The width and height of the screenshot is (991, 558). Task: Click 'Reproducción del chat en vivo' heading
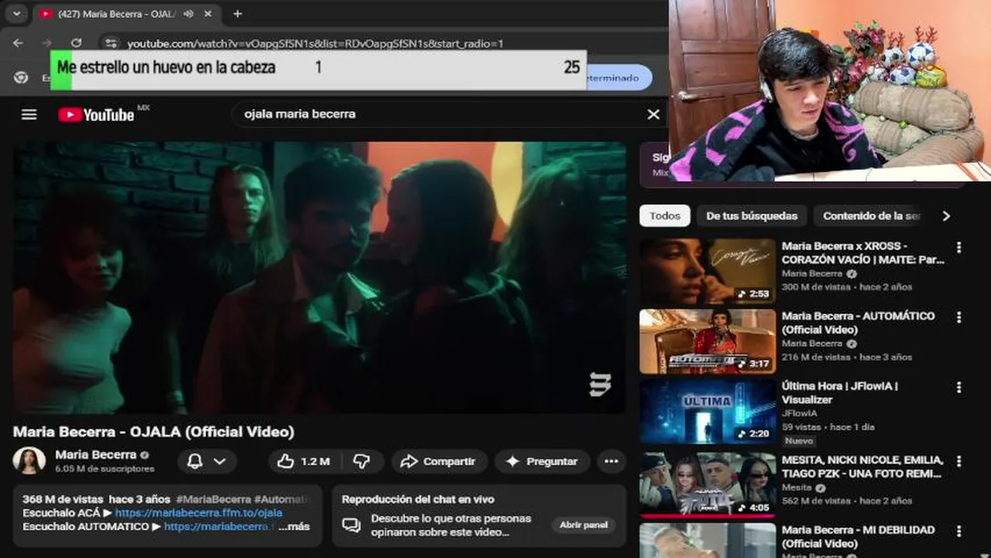[418, 500]
